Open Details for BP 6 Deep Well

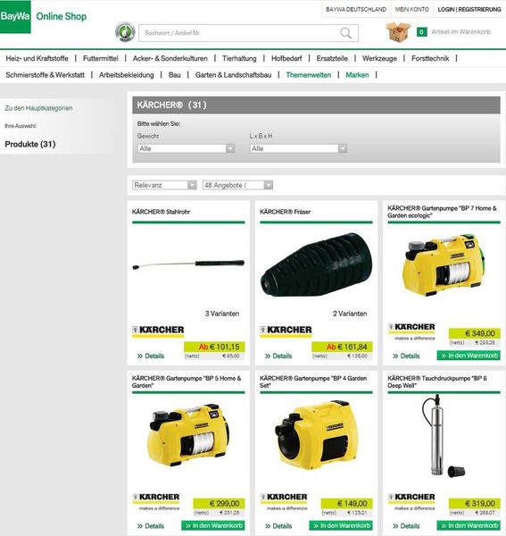coord(406,526)
